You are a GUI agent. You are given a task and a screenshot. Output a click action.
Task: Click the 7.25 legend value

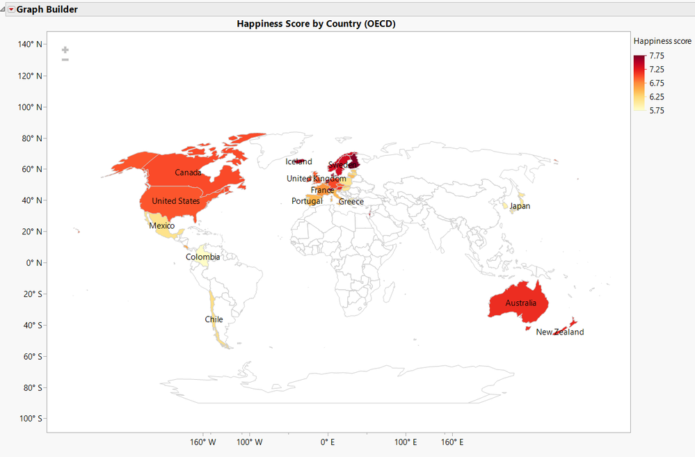(x=657, y=70)
